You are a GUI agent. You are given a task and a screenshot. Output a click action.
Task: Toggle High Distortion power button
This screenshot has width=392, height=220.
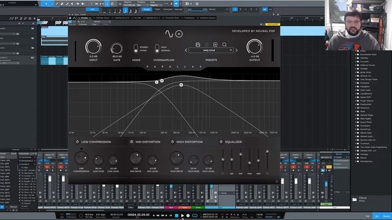pos(172,142)
